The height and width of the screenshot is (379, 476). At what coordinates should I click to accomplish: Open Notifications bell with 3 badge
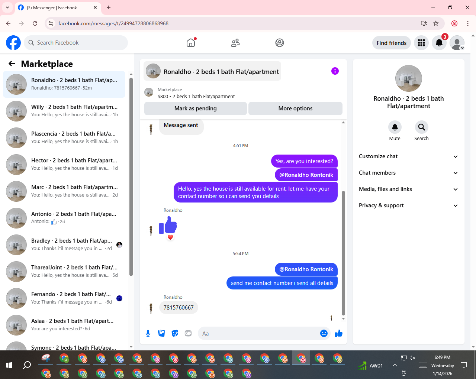(x=439, y=43)
